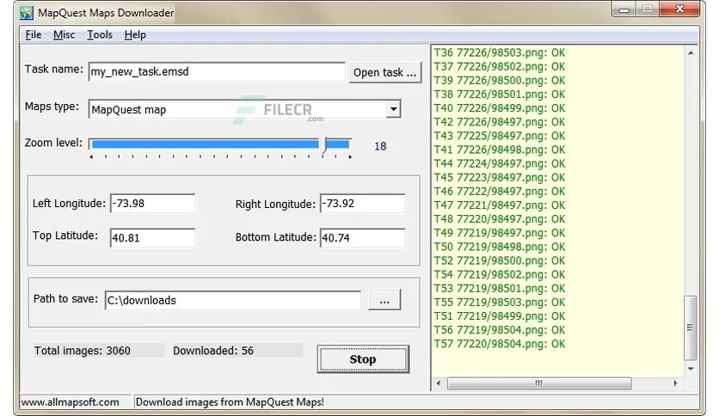The image size is (719, 416).
Task: Select log line T47 77221/98497.png
Action: [500, 205]
